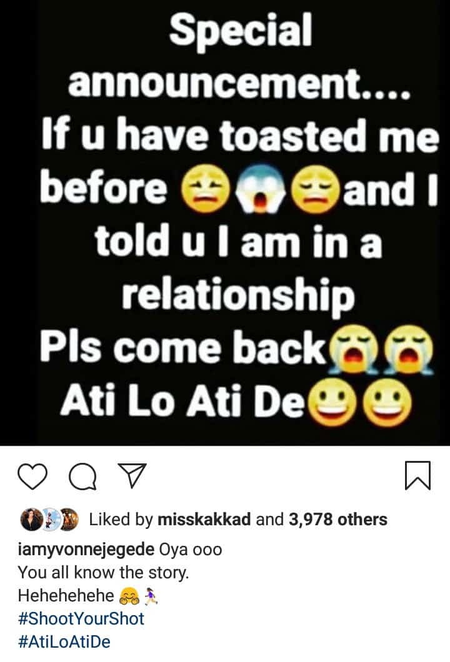Click the last grinning emoji after 'Ati Lo Ati De'
Viewport: 450px width, 662px height.
tap(387, 402)
